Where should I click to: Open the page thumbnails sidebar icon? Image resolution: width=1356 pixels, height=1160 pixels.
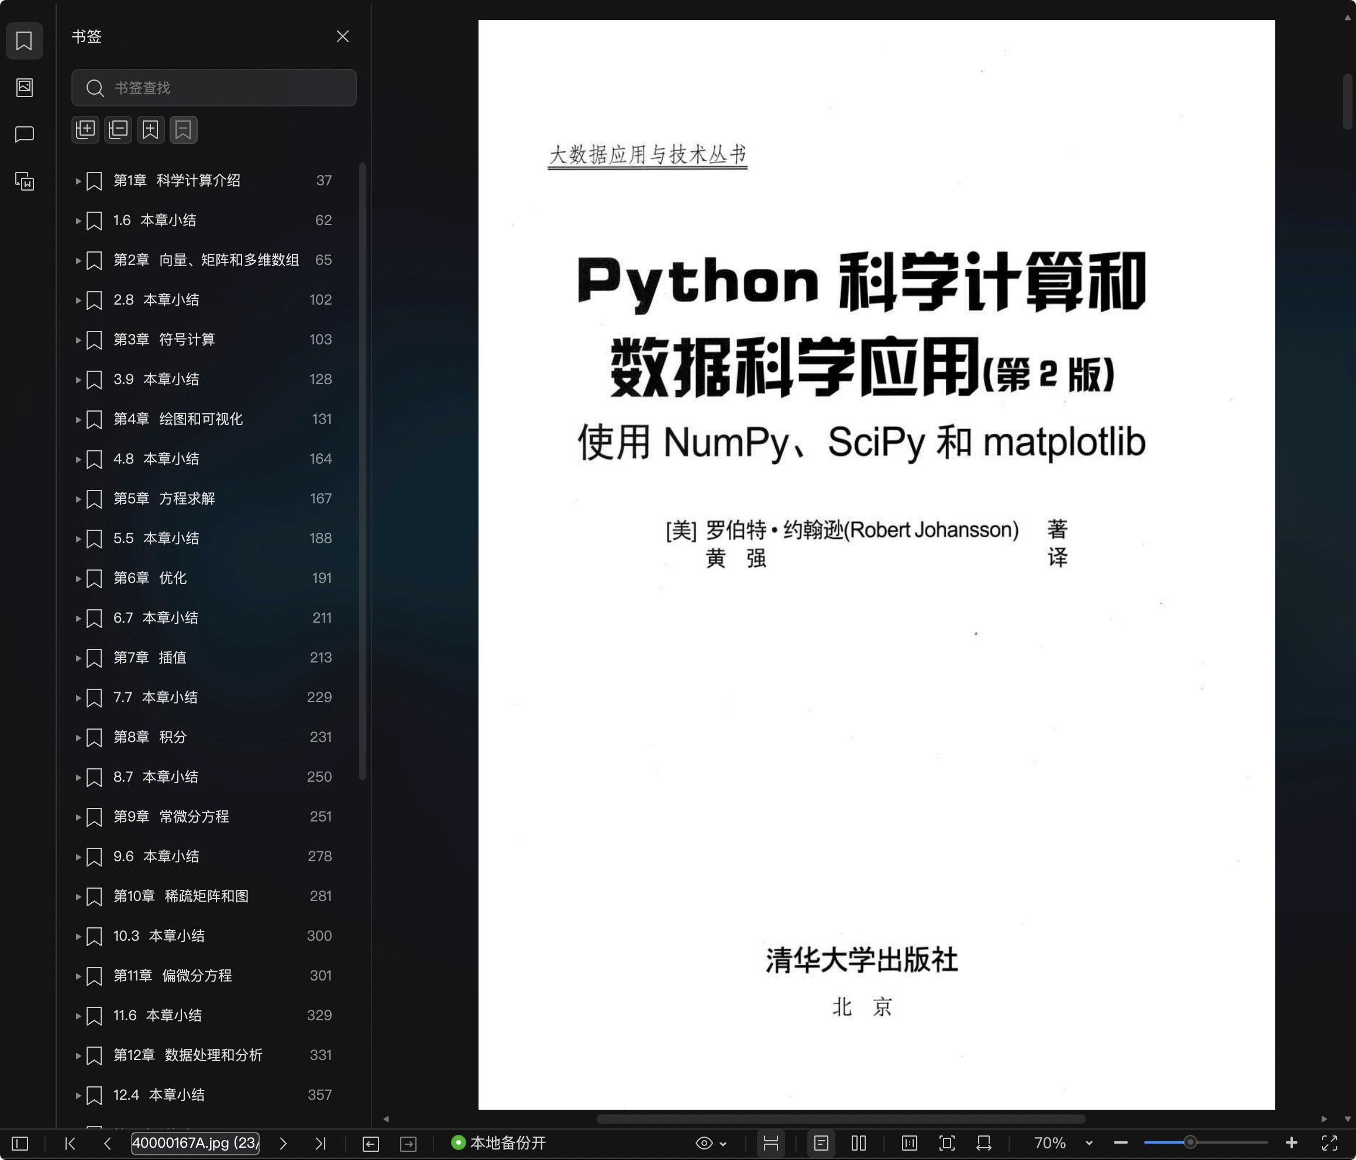pos(24,87)
